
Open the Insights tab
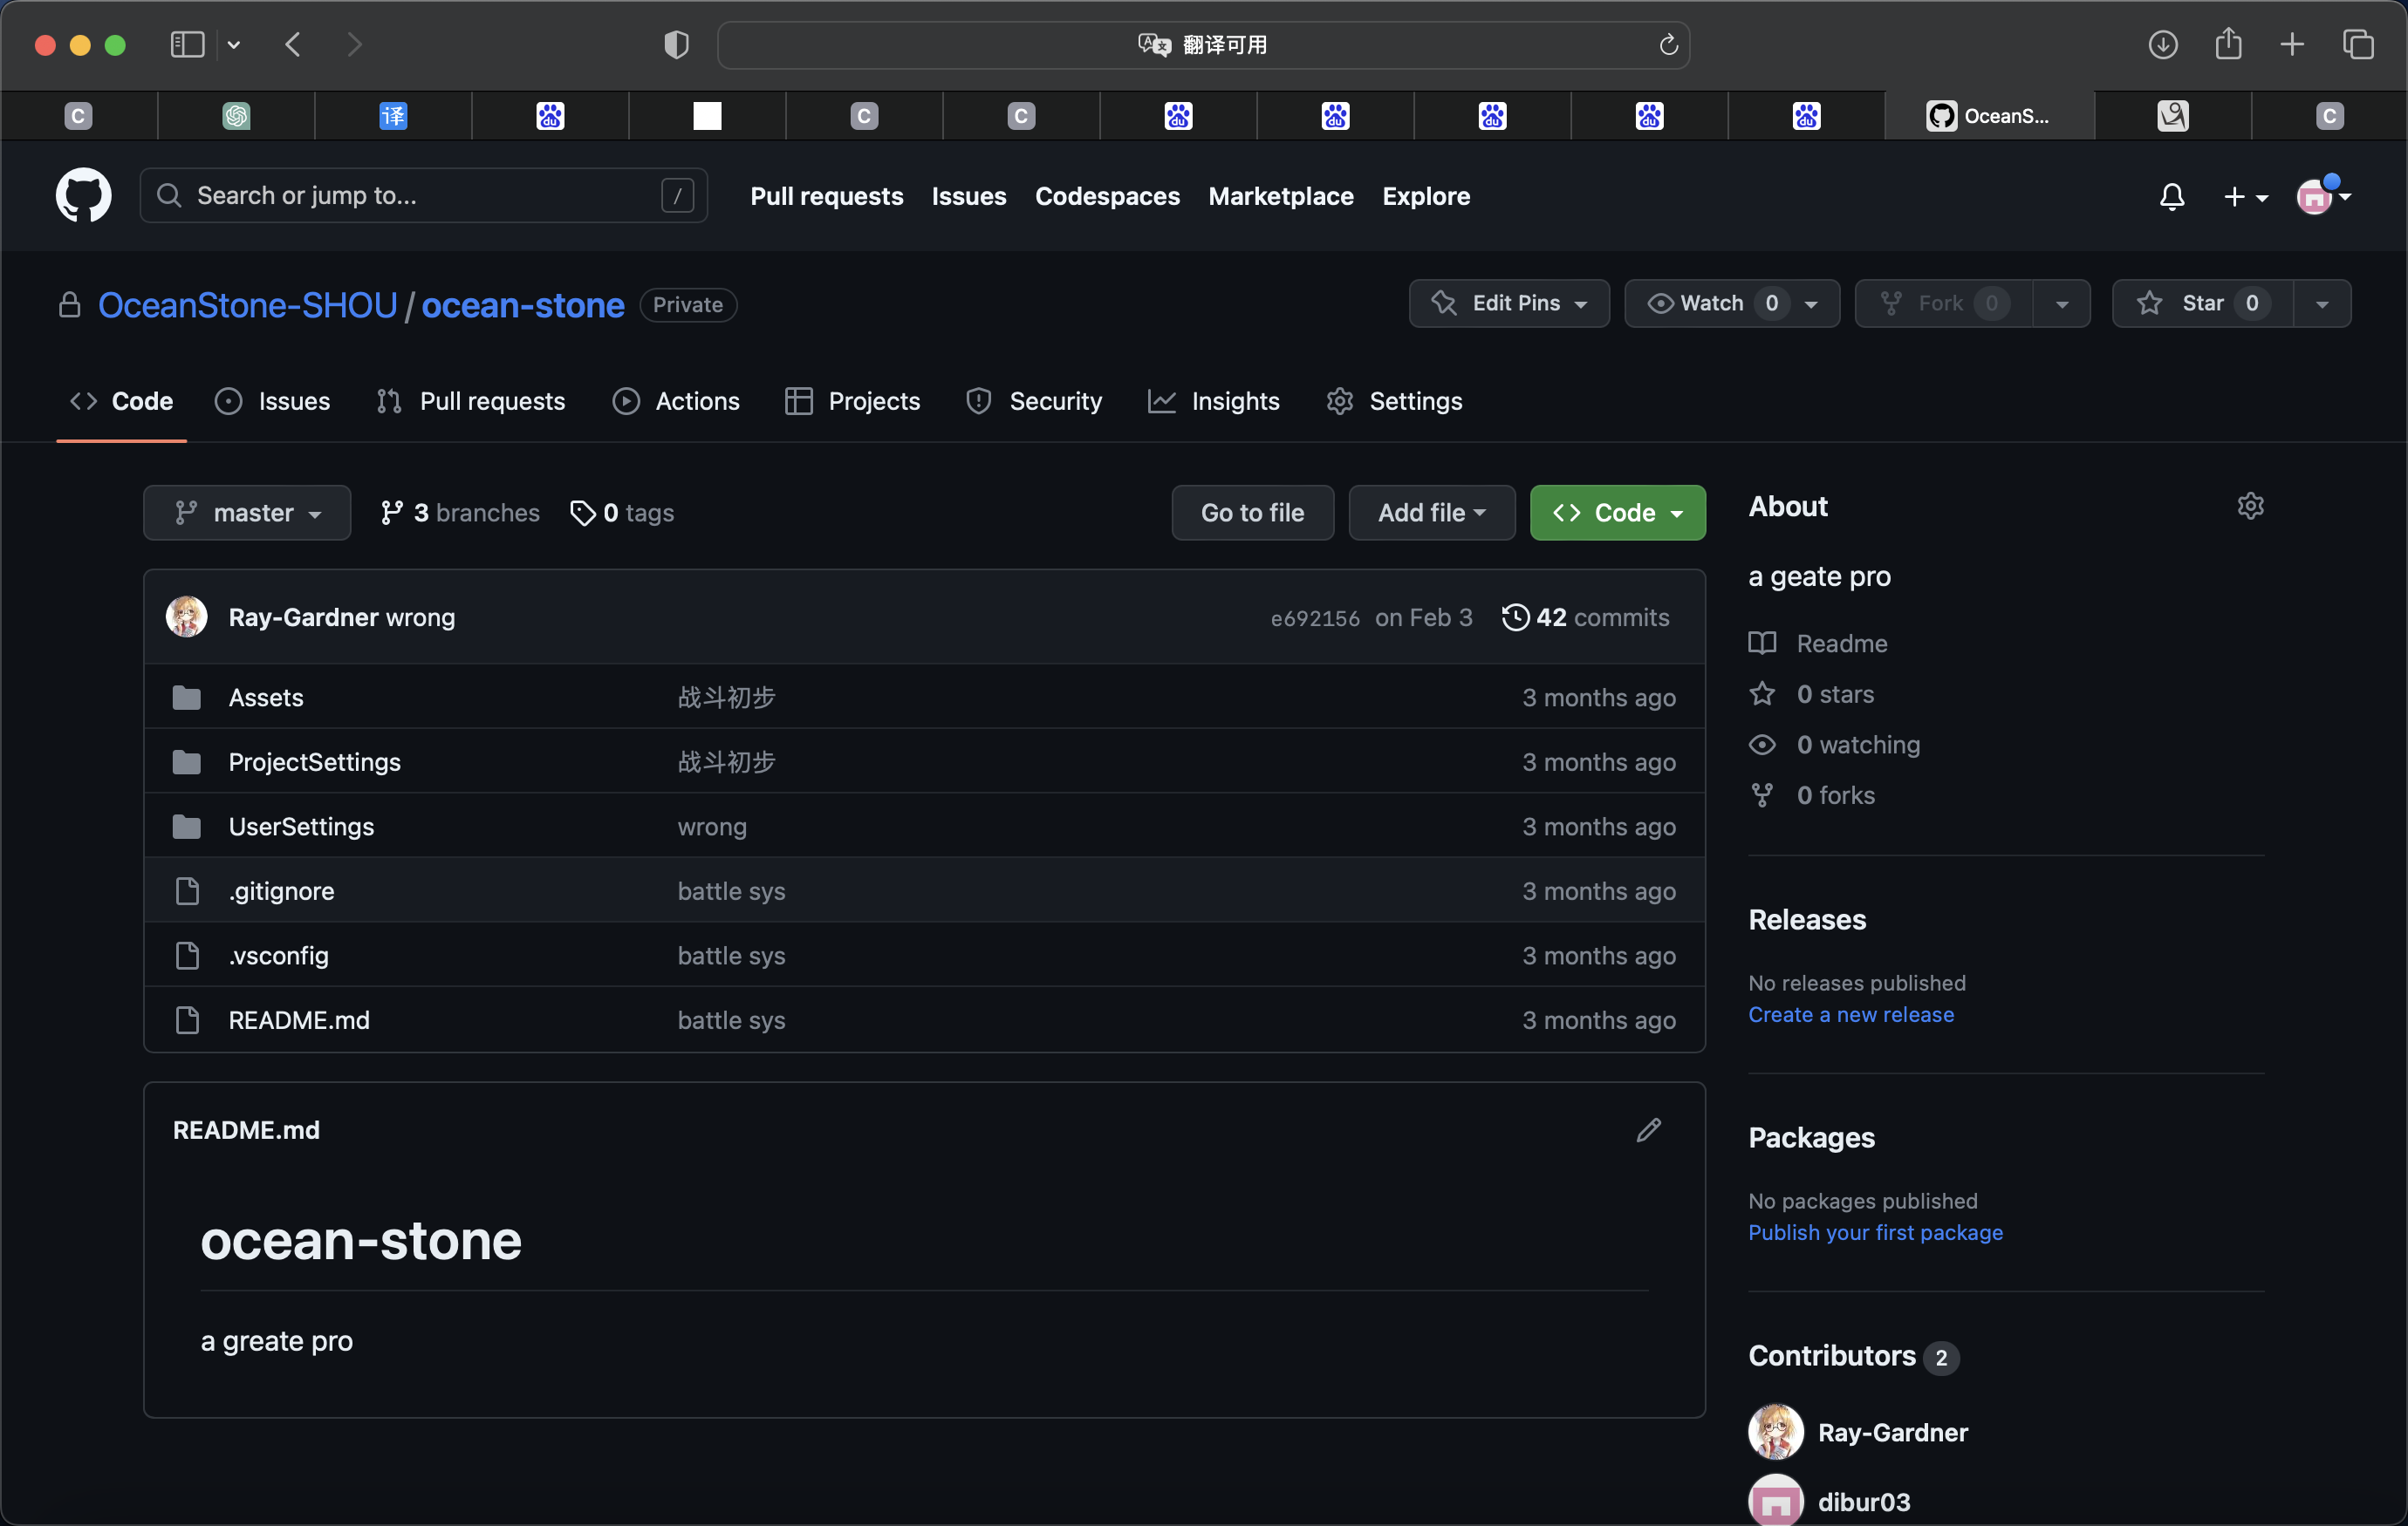click(1214, 401)
